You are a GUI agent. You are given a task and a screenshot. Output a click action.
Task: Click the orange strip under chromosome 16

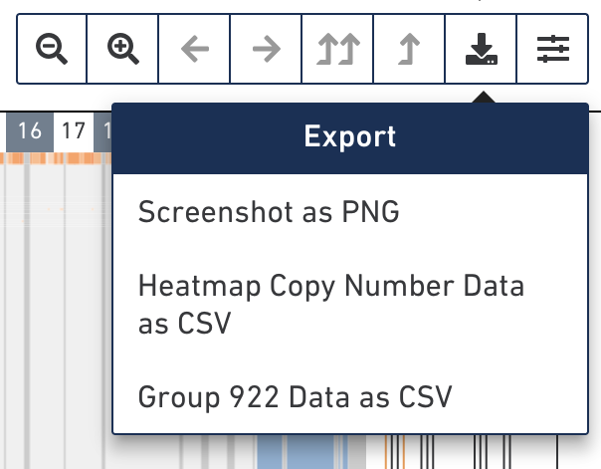tap(28, 157)
